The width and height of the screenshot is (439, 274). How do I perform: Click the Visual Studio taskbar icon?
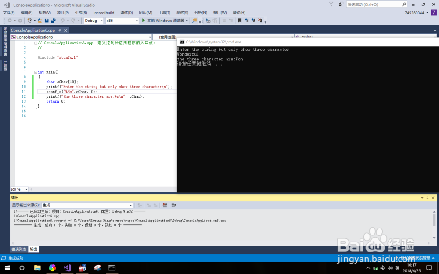tap(68, 268)
